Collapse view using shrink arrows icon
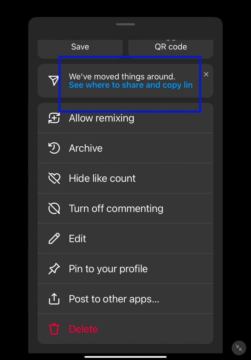 [x=239, y=348]
